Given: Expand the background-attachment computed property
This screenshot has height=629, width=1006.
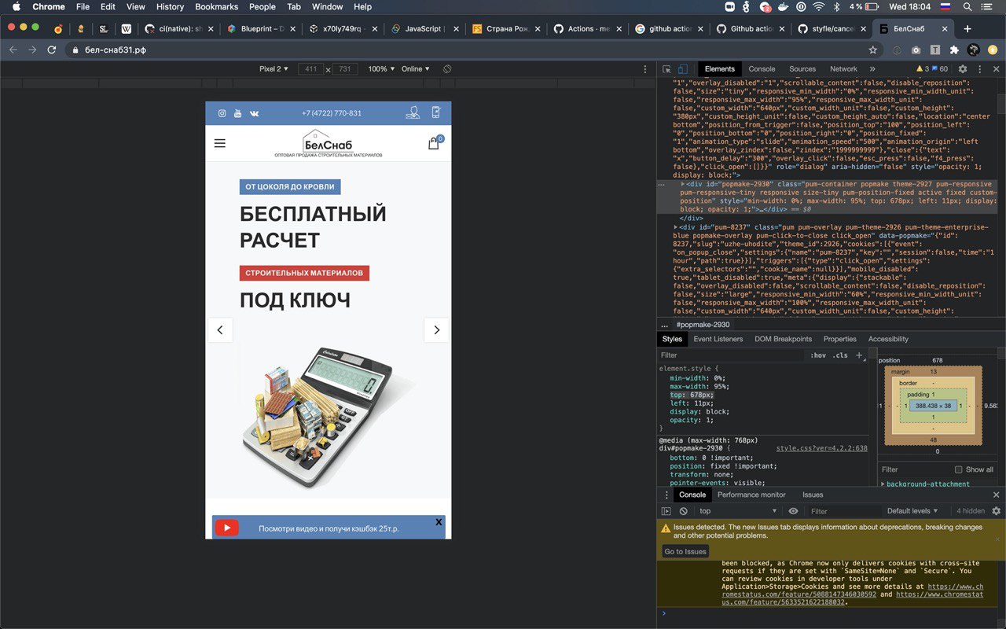Looking at the screenshot, I should pyautogui.click(x=883, y=484).
